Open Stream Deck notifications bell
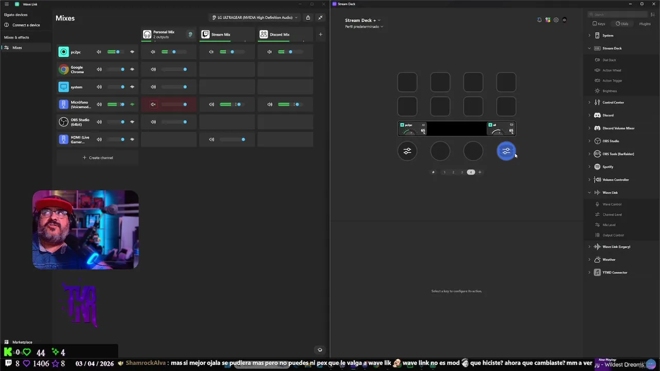The image size is (660, 371). click(x=539, y=20)
